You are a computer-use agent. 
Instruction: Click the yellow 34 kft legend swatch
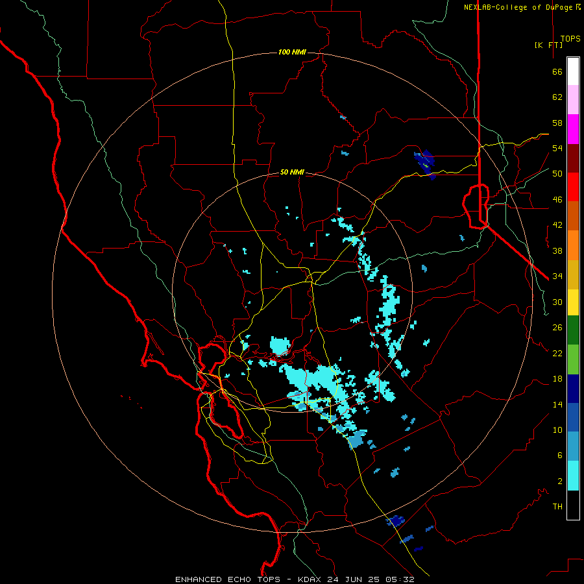point(573,302)
